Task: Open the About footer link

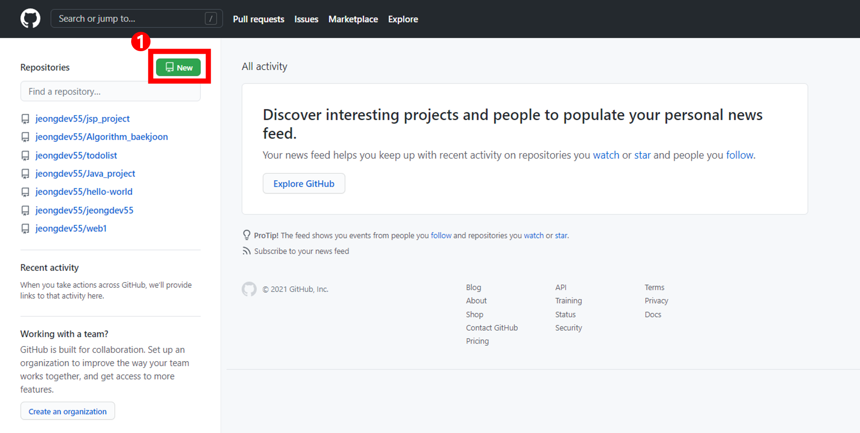Action: tap(476, 301)
